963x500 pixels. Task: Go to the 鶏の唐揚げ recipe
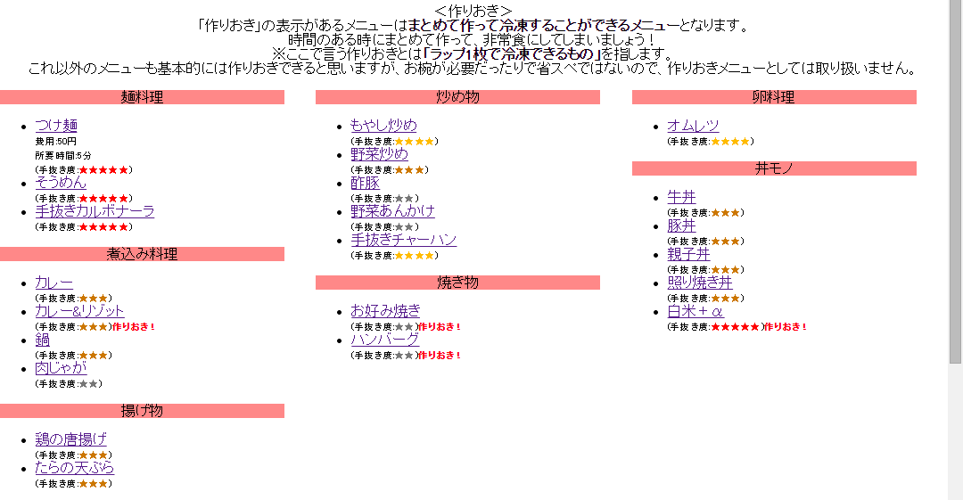[70, 439]
